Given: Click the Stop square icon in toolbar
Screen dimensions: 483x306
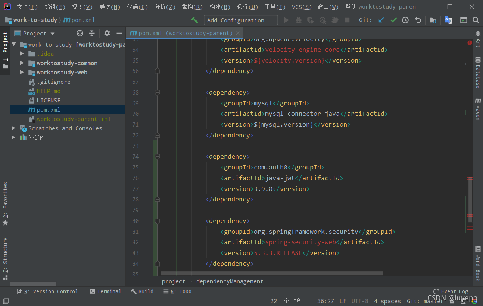Looking at the screenshot, I should 347,20.
